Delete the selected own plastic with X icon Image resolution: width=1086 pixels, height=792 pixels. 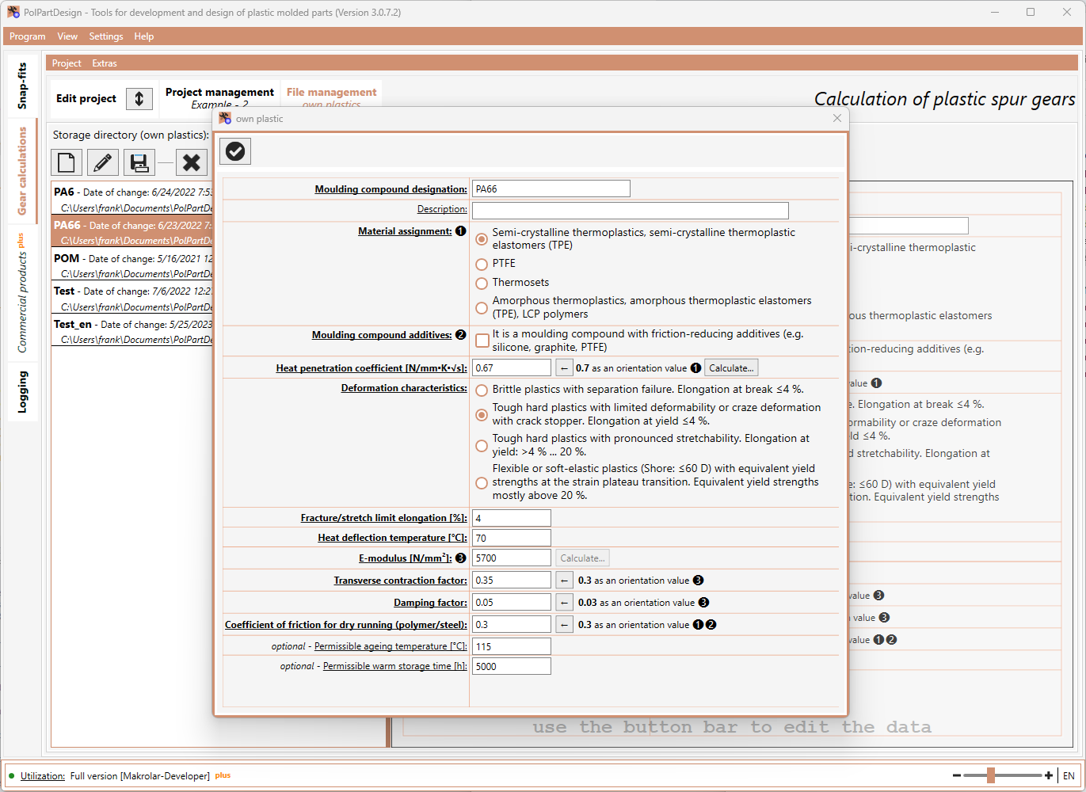coord(192,163)
